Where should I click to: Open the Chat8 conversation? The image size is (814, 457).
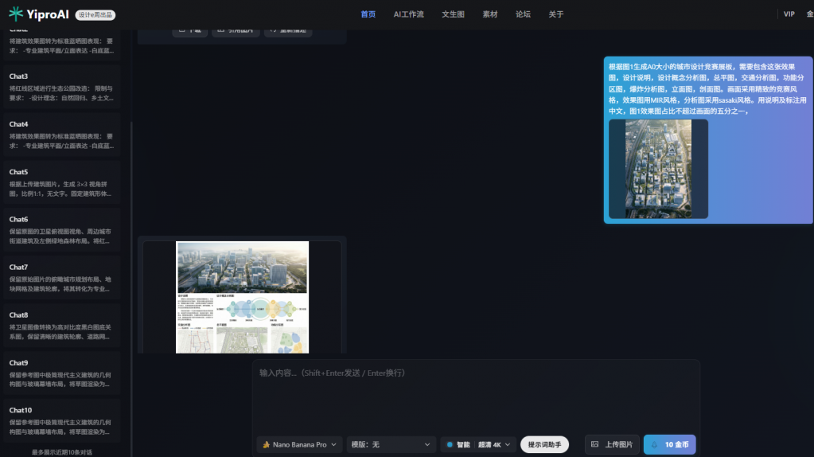[x=62, y=326]
